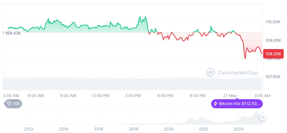Click the 2020 mark on mini timeline
This screenshot has width=287, height=133.
point(169,129)
